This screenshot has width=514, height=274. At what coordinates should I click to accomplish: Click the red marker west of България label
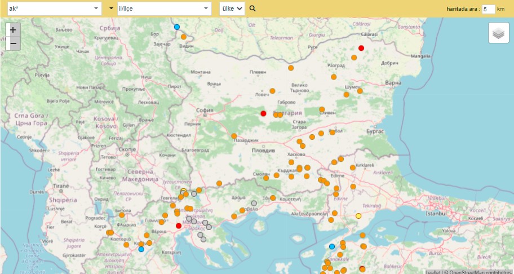pyautogui.click(x=263, y=113)
